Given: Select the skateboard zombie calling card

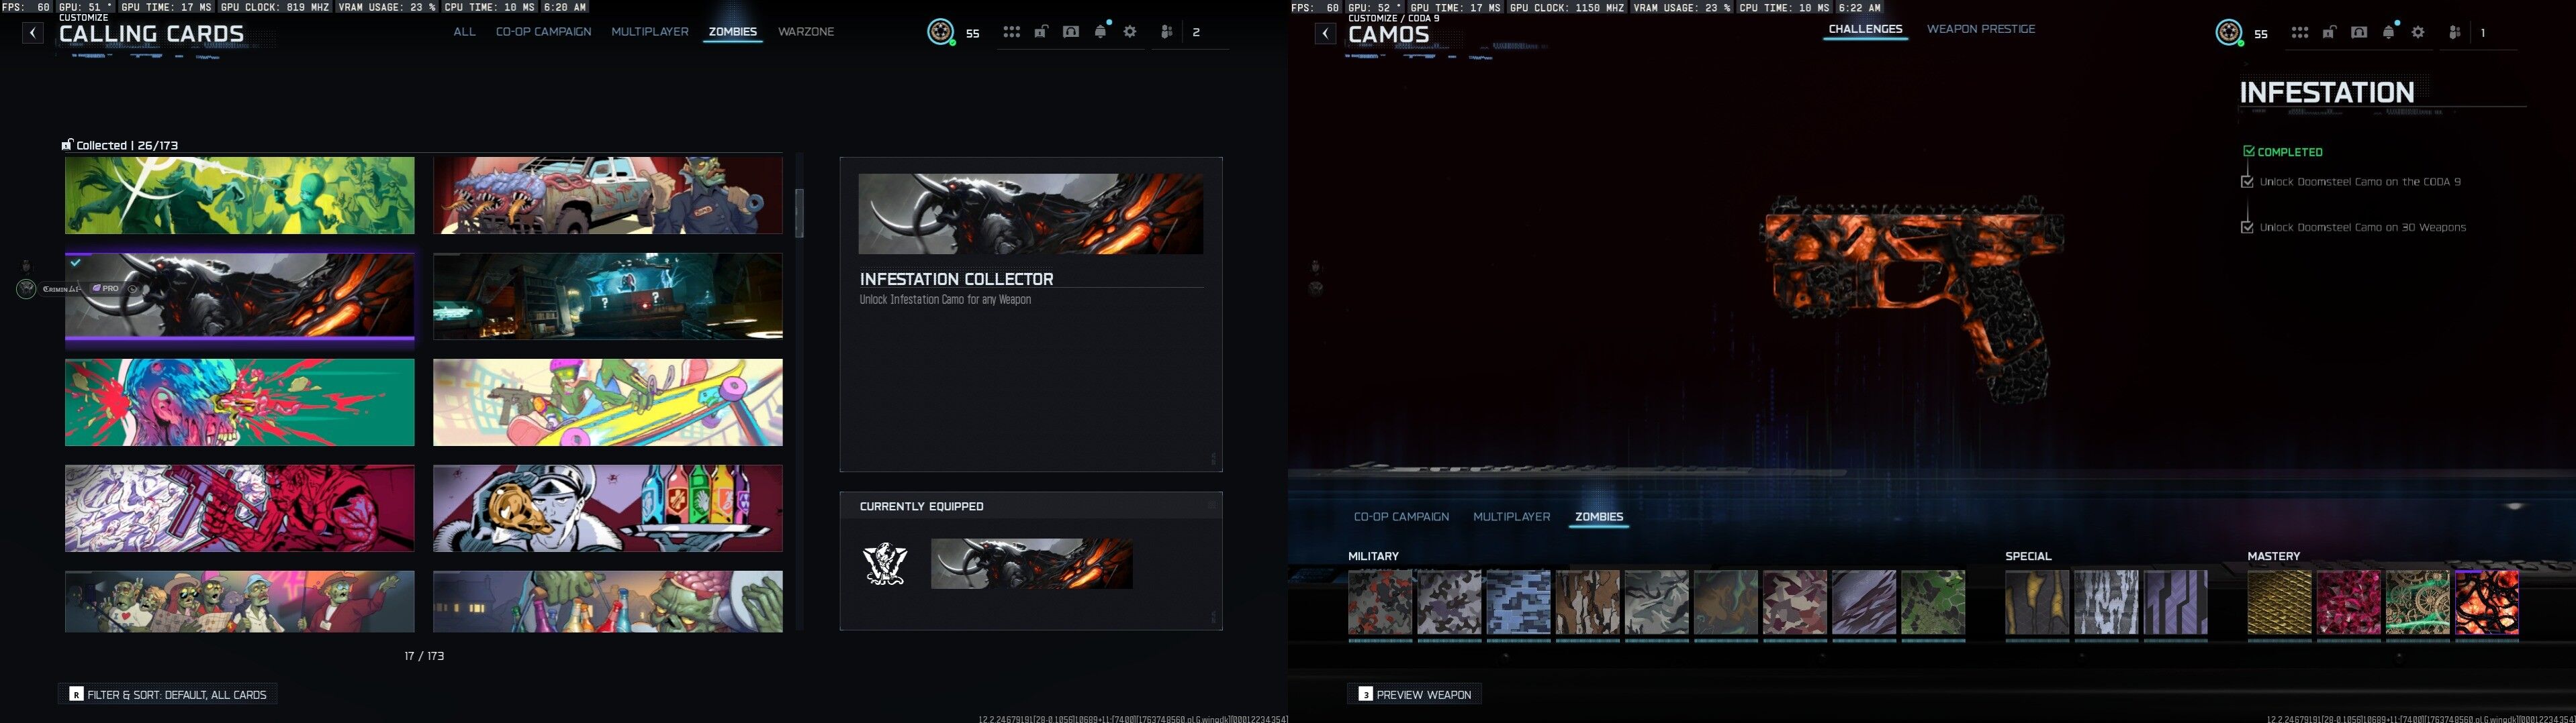Looking at the screenshot, I should (608, 402).
